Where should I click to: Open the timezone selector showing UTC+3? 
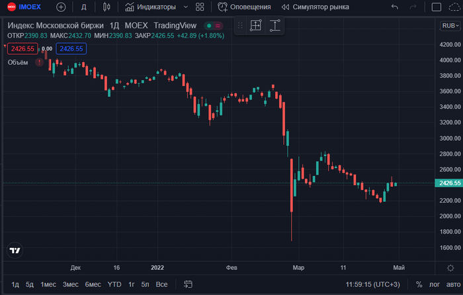tap(373, 284)
